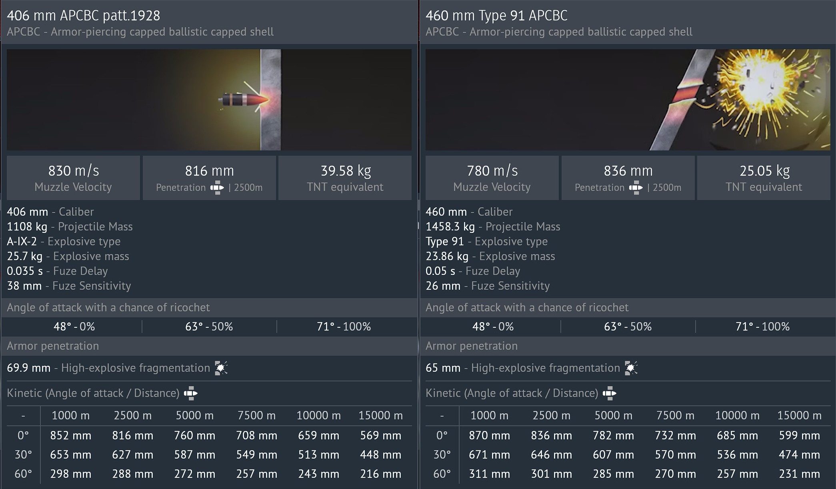The height and width of the screenshot is (489, 836).
Task: Click "71° - 100%" in the 460 mm panel
Action: pyautogui.click(x=763, y=327)
